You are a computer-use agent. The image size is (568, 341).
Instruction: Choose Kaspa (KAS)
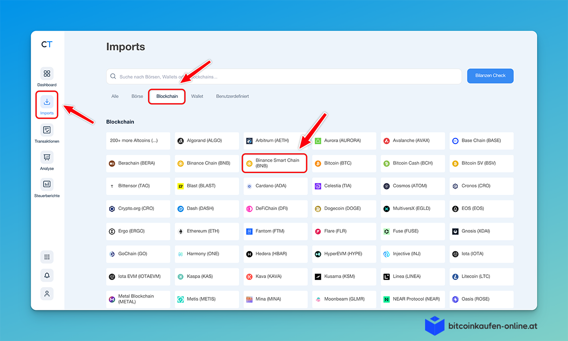coord(207,277)
